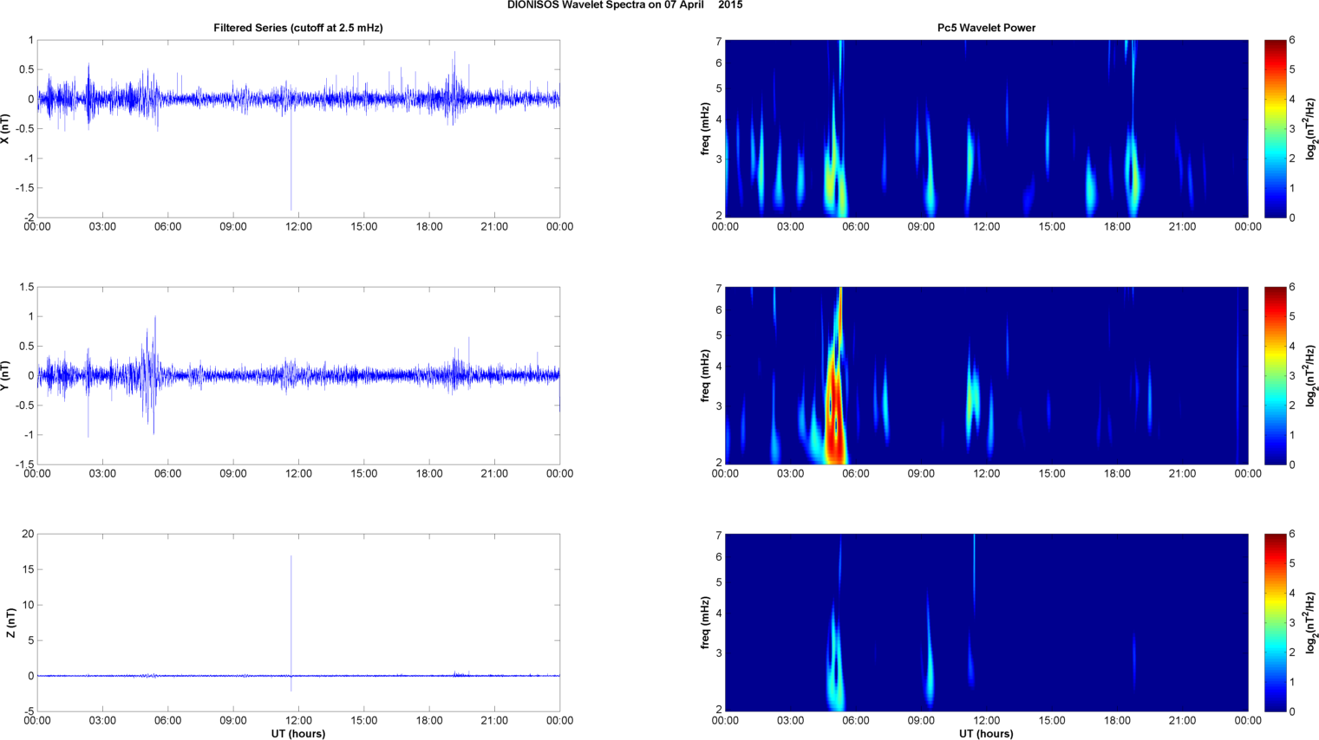Click the 'X (nT)' axis label
The width and height of the screenshot is (1319, 740).
tap(5, 128)
